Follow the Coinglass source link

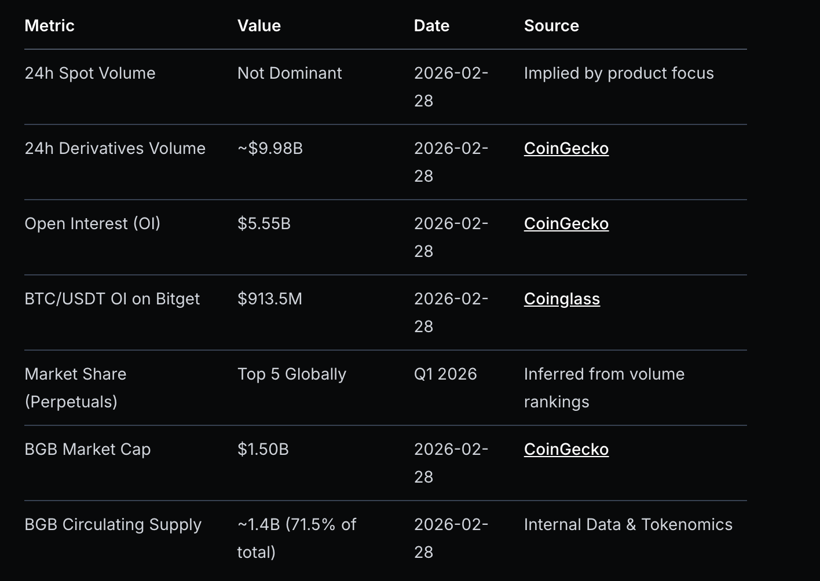(x=562, y=299)
